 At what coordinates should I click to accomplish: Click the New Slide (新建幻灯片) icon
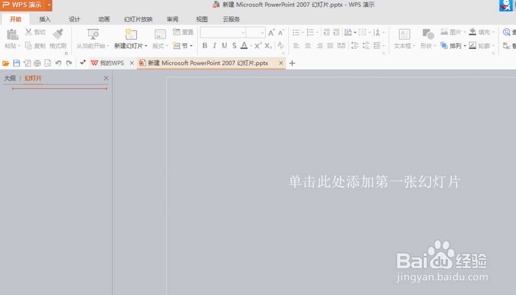click(131, 34)
